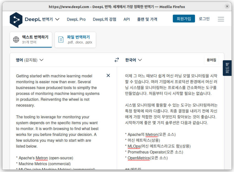The width and height of the screenshot is (234, 172).
Task: Expand DeepL 번역기 product dropdown chevron
Action: click(57, 19)
